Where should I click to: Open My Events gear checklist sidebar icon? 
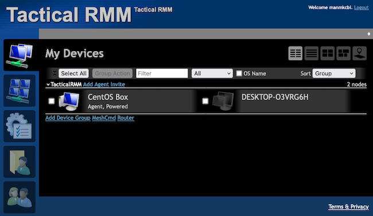tap(20, 126)
